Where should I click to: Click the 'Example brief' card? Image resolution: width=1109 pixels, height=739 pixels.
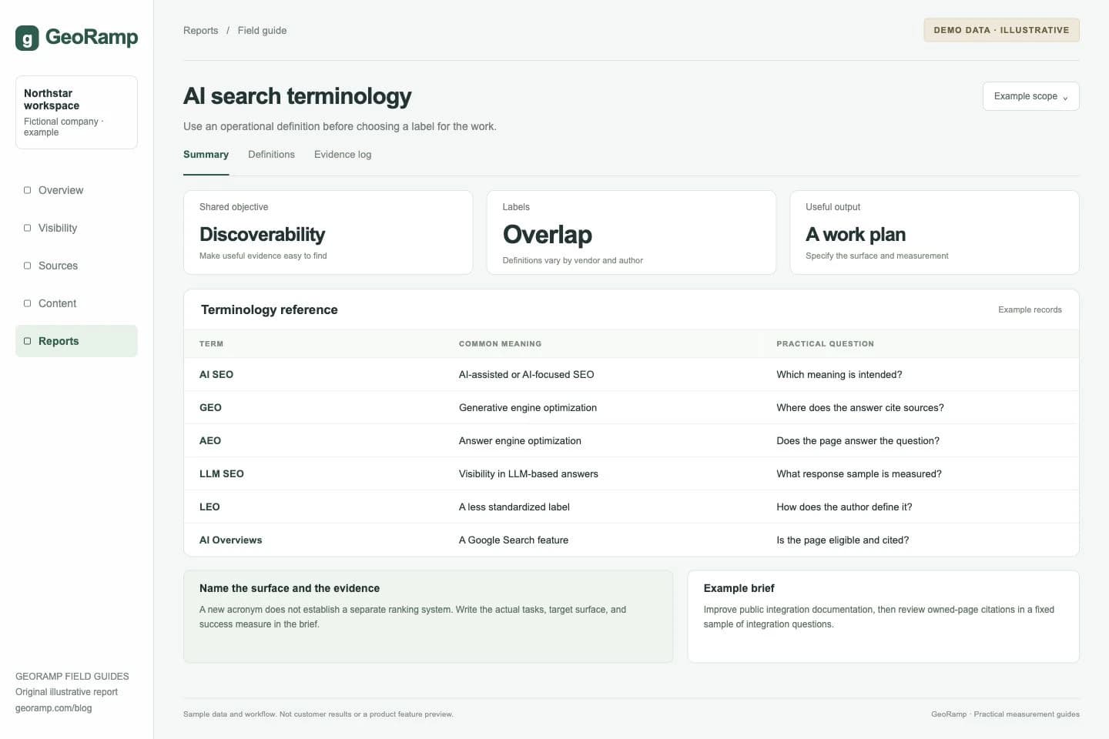tap(883, 617)
